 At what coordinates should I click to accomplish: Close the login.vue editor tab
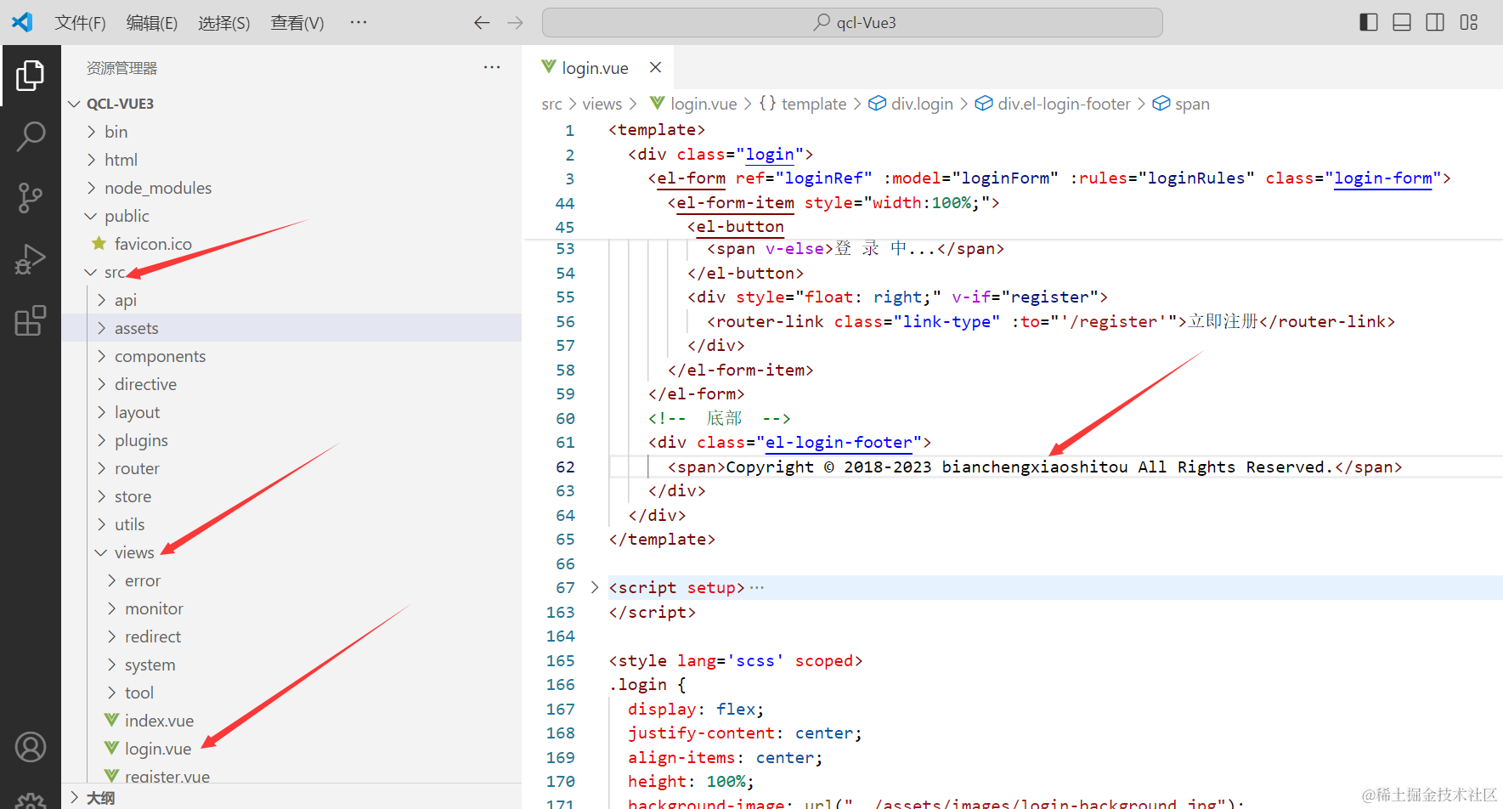(655, 67)
